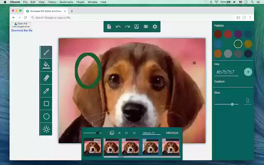Open the Chrome File menu
The image size is (264, 165).
click(25, 2)
